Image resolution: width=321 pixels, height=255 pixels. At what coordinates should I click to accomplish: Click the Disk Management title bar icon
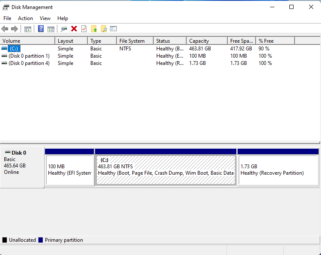coord(6,7)
